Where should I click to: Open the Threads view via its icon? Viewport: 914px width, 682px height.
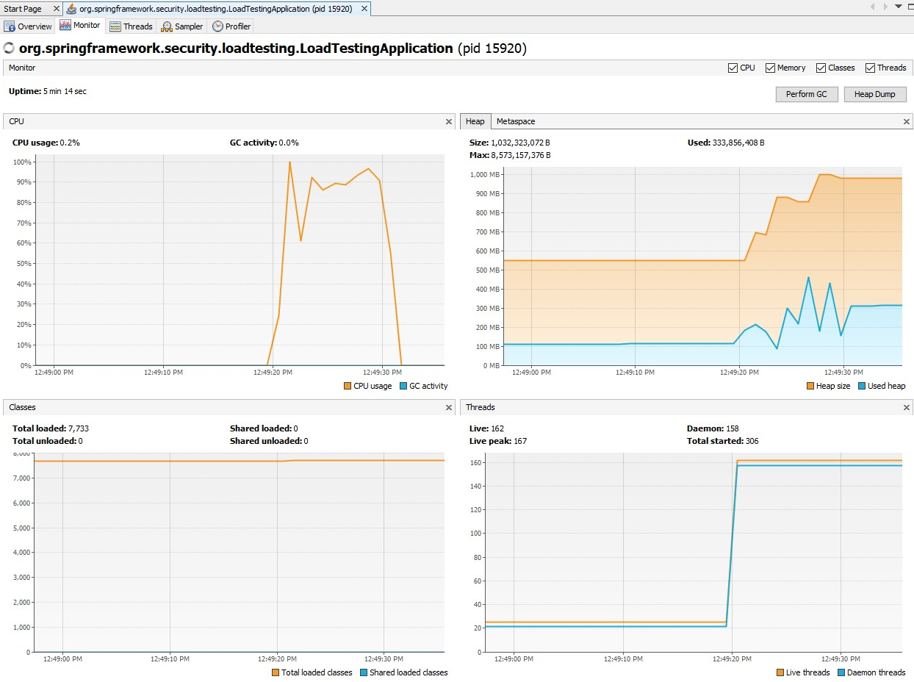[x=115, y=26]
